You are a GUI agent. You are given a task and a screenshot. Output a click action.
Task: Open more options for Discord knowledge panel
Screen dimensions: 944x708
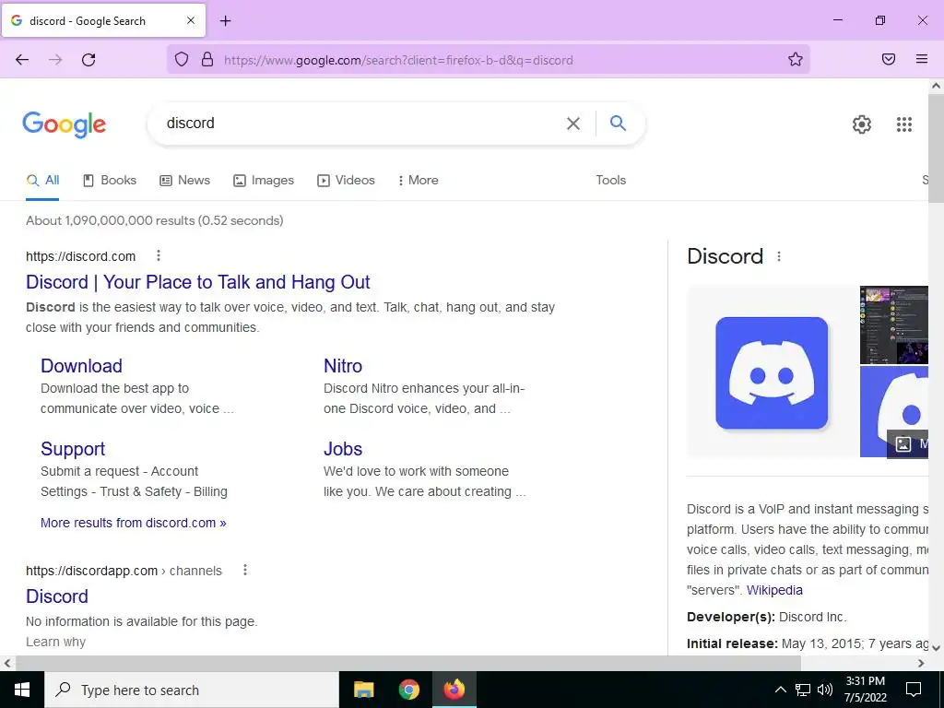[778, 256]
